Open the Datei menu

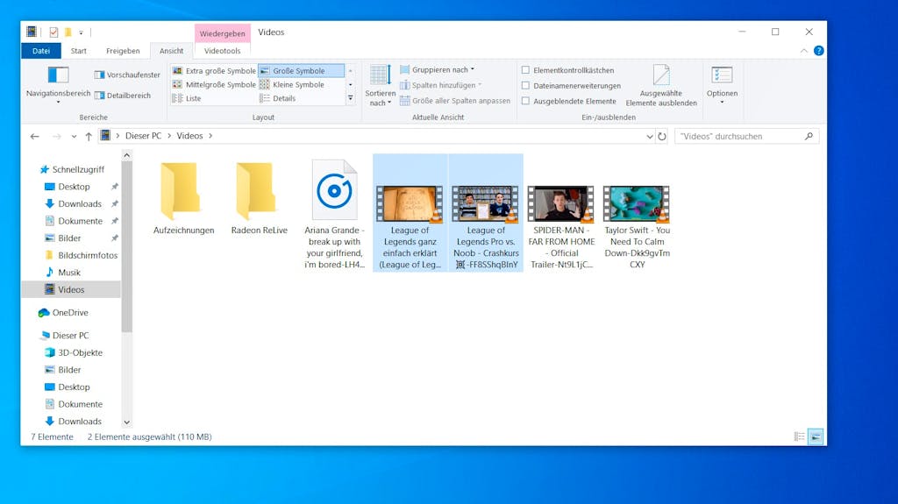(x=40, y=51)
